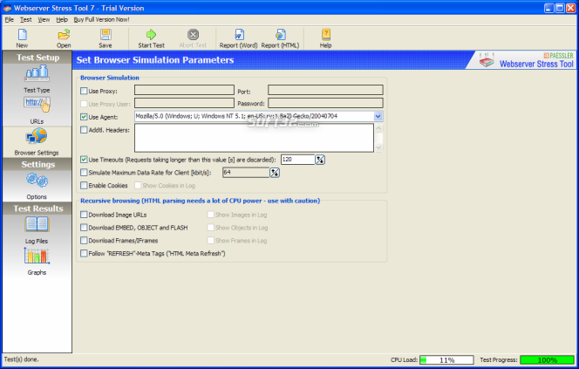Click the proxy address input field

pos(184,90)
